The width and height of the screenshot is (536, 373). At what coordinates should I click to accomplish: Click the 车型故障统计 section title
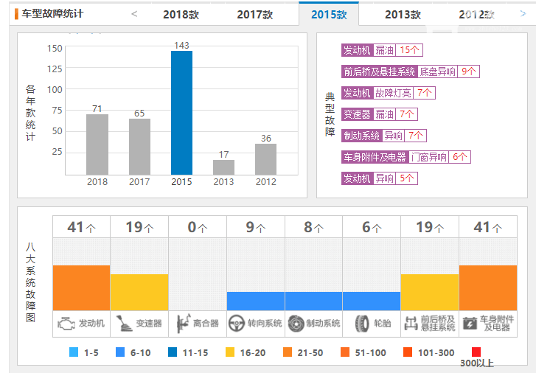point(52,14)
